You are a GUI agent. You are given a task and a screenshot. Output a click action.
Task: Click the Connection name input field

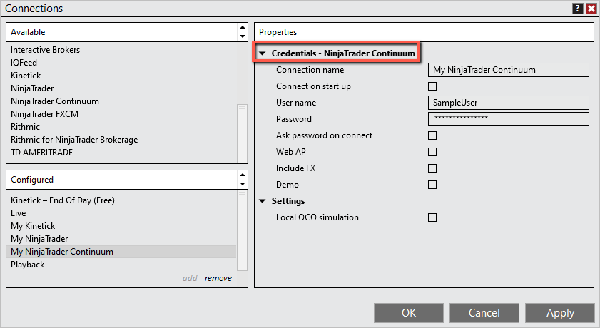(508, 70)
